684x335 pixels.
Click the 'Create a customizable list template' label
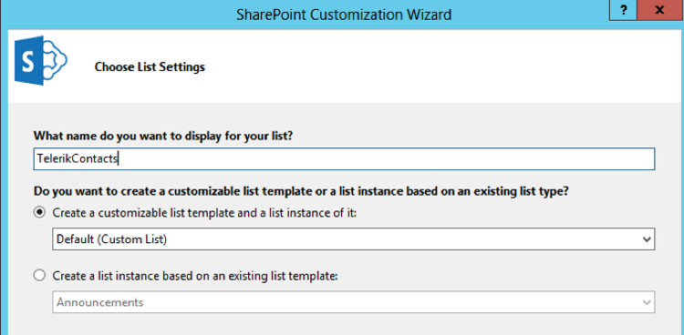tap(204, 213)
